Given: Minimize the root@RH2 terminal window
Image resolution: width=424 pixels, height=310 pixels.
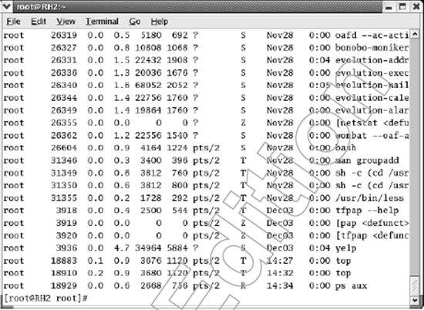Looking at the screenshot, I should pyautogui.click(x=389, y=7).
